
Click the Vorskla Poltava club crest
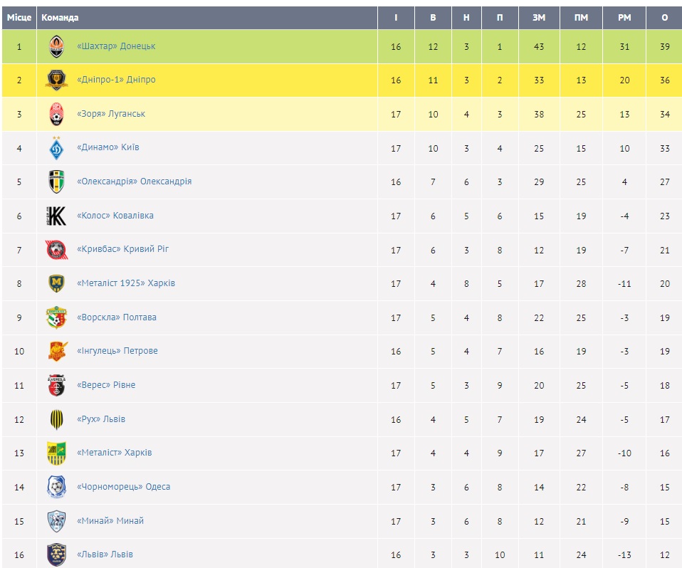tap(56, 317)
